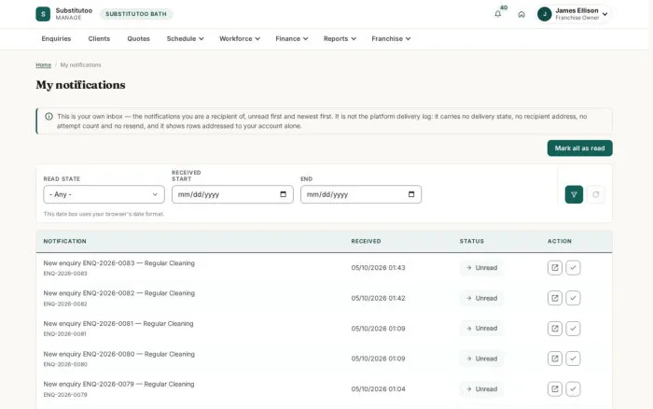The height and width of the screenshot is (409, 653).
Task: Open ENQ-2026-0080 via its open-link icon
Action: 555,359
